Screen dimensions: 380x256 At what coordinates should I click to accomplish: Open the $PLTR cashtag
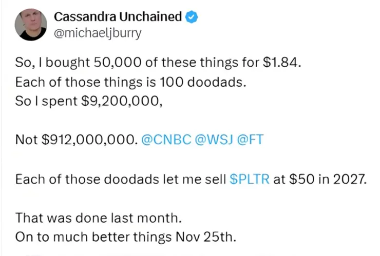pos(251,180)
